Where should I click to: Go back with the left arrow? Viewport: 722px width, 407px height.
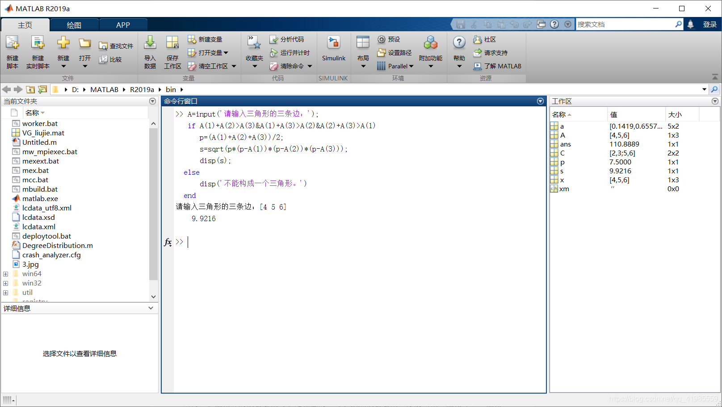pos(6,89)
